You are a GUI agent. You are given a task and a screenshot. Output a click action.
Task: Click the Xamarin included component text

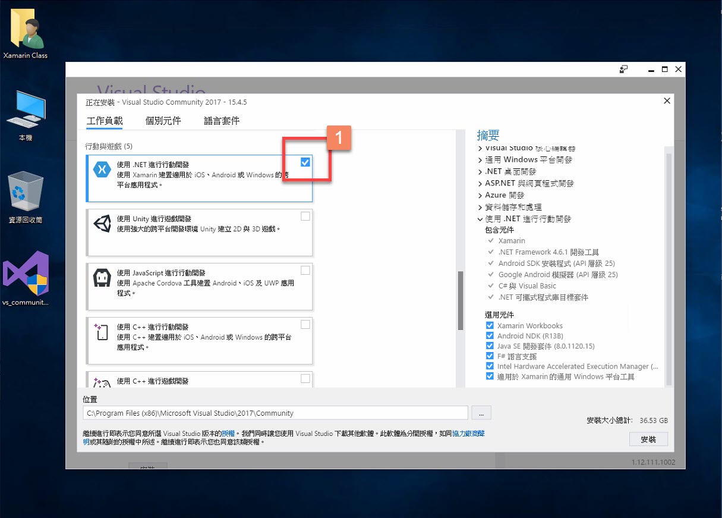coord(512,241)
